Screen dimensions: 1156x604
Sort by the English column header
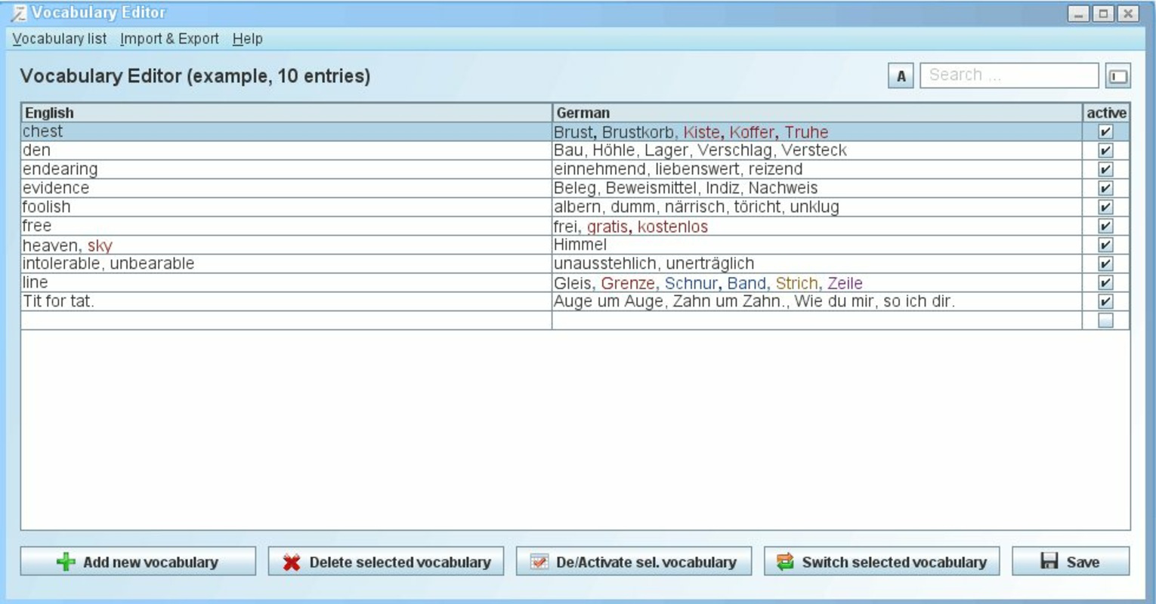(x=286, y=112)
